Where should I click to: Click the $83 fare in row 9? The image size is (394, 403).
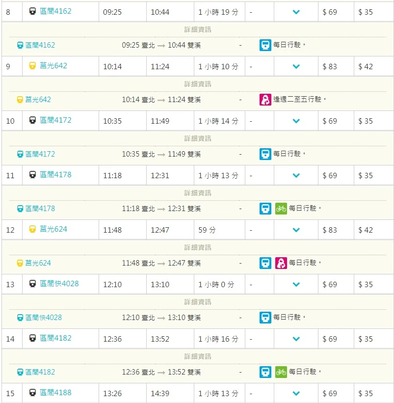[330, 67]
